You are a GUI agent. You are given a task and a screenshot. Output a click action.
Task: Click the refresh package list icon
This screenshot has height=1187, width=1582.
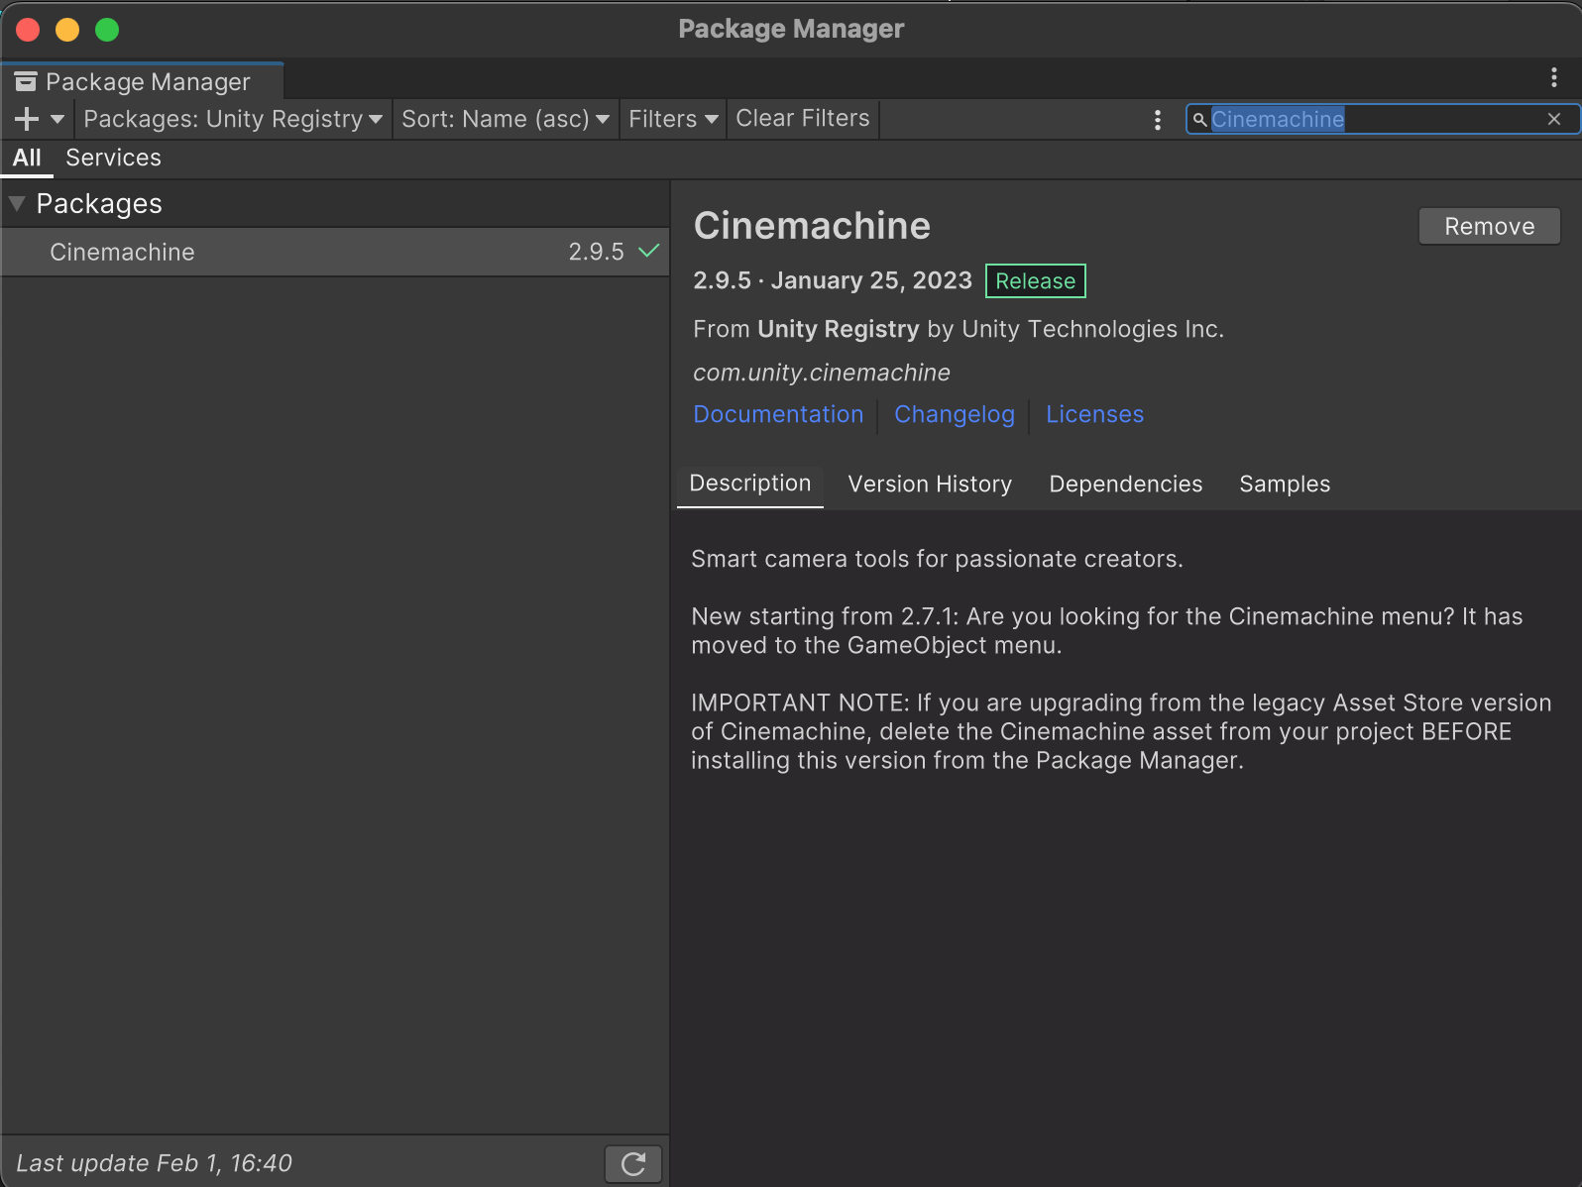click(632, 1163)
